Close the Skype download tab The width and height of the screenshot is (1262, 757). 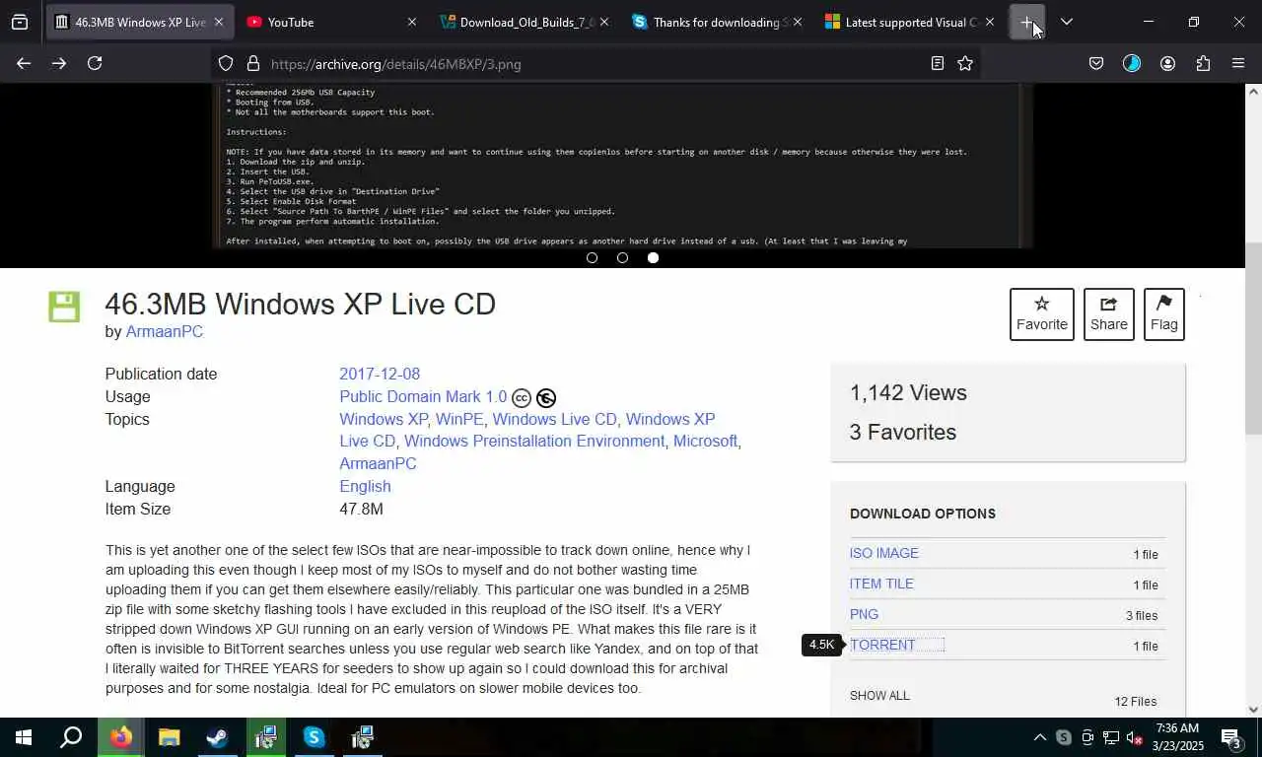pos(798,22)
